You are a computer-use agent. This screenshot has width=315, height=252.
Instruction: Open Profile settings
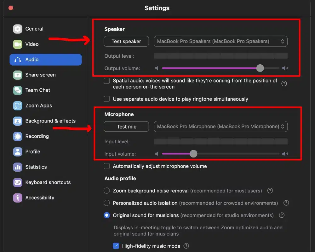click(46, 152)
